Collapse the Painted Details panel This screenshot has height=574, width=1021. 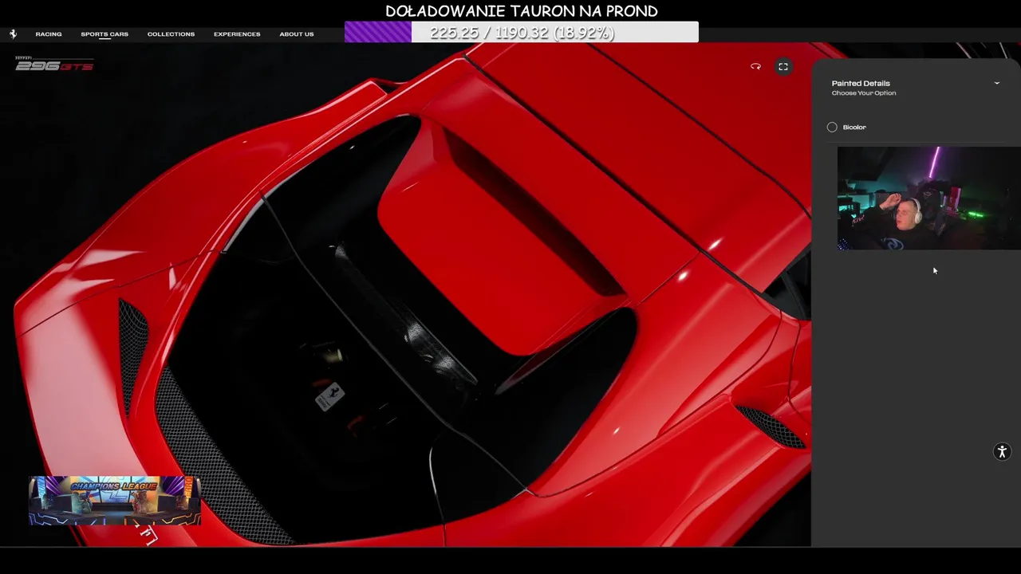(x=996, y=83)
